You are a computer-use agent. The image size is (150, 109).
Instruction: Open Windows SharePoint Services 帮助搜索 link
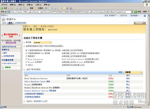[40, 91]
